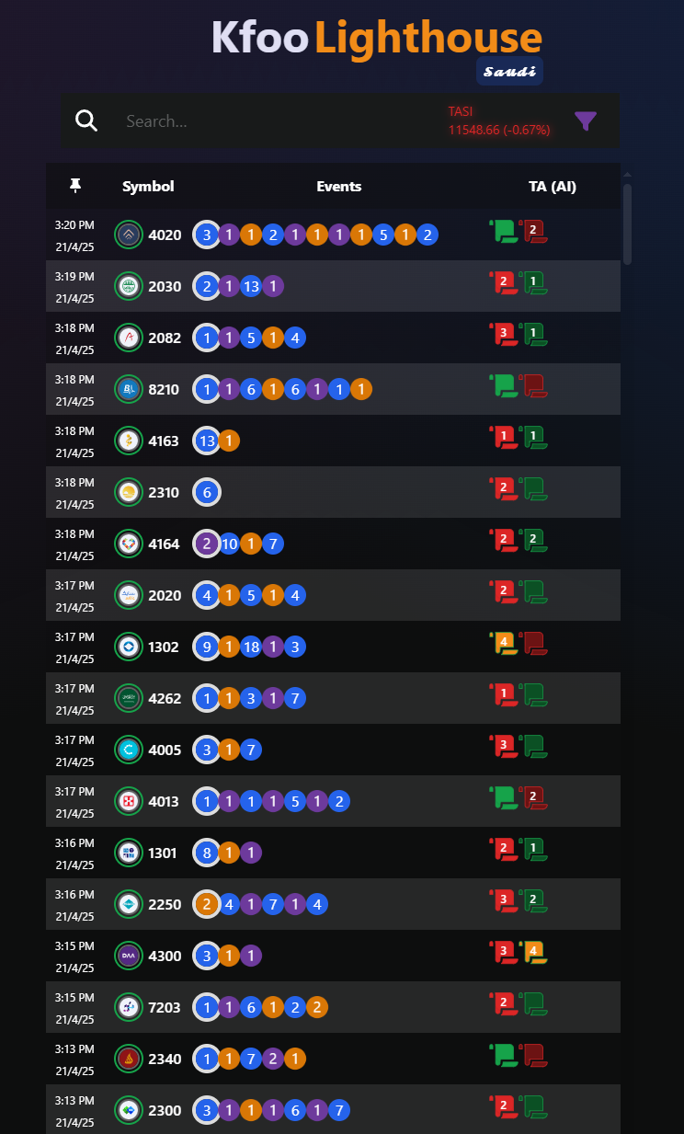
Task: Click the green flag with 2 for 4164
Action: (534, 540)
